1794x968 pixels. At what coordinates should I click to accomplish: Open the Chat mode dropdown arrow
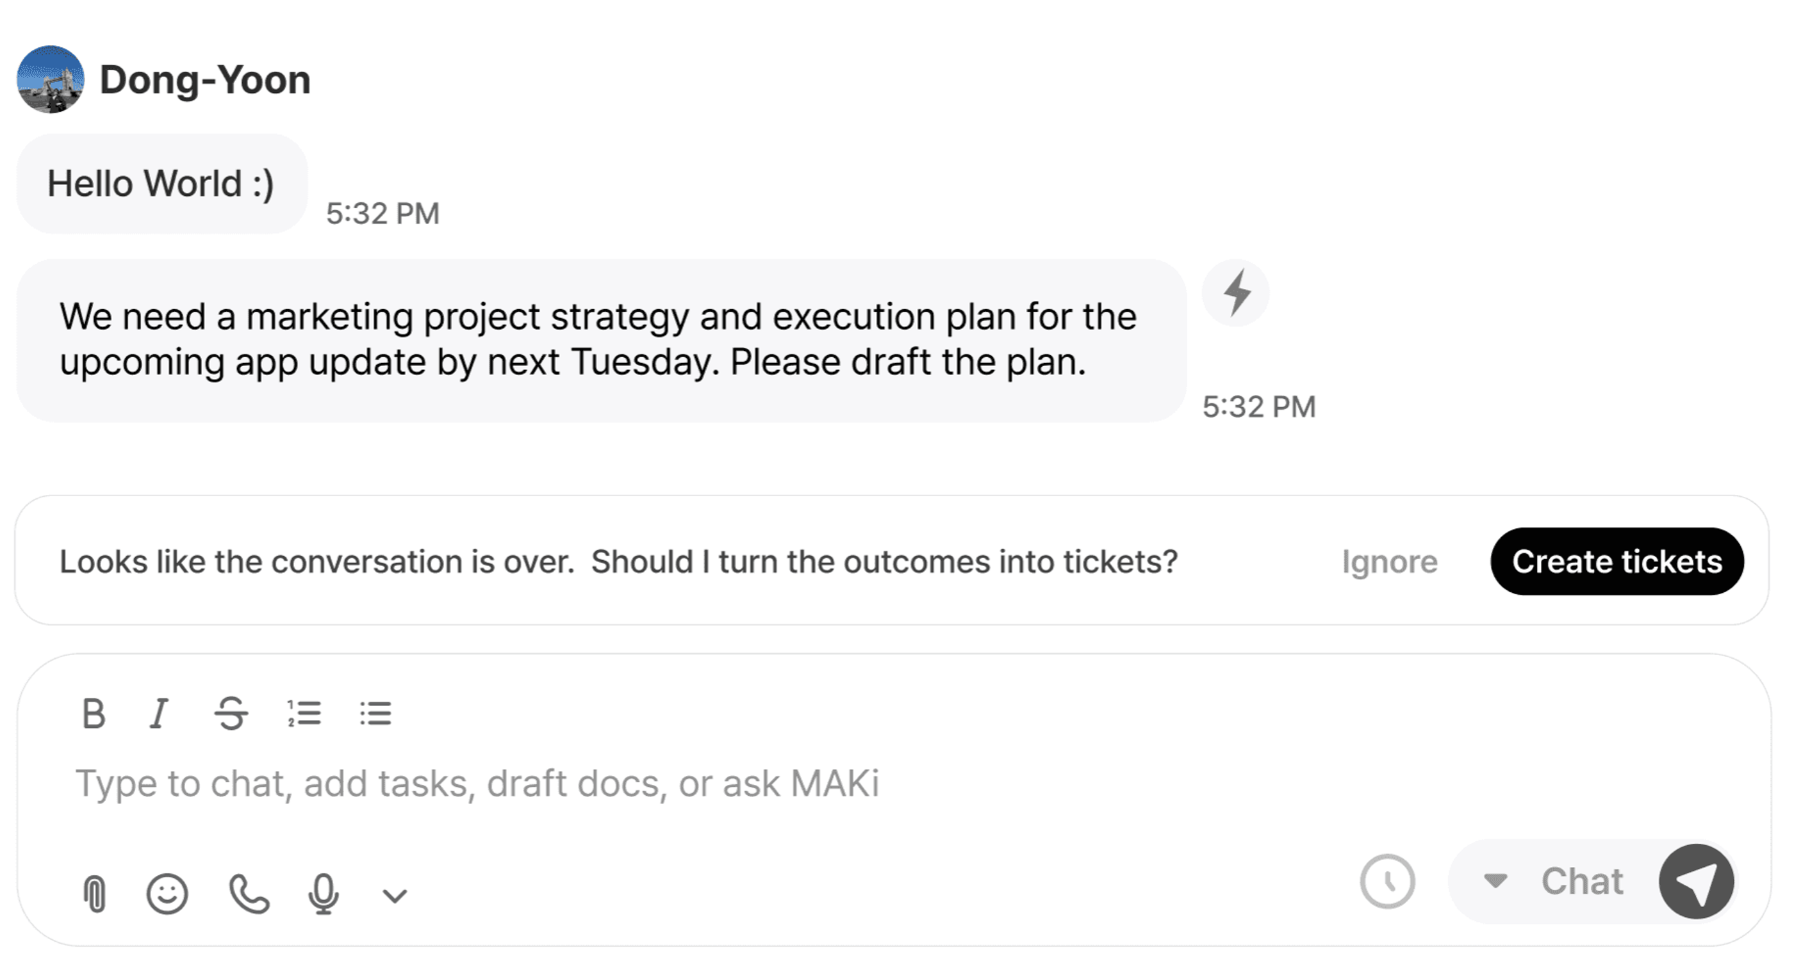coord(1495,881)
